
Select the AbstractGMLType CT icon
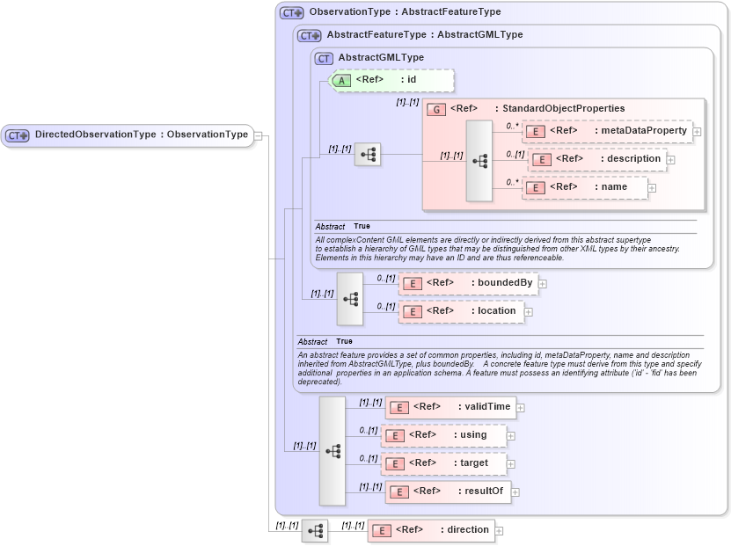click(x=322, y=57)
